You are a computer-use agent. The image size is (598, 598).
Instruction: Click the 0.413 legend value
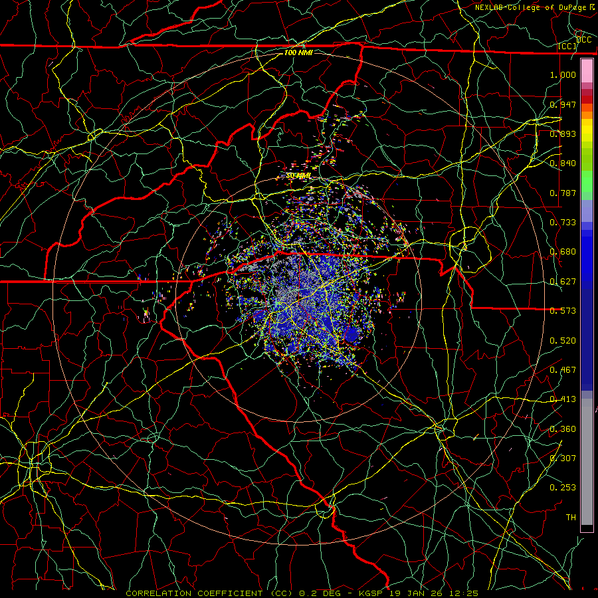(563, 399)
